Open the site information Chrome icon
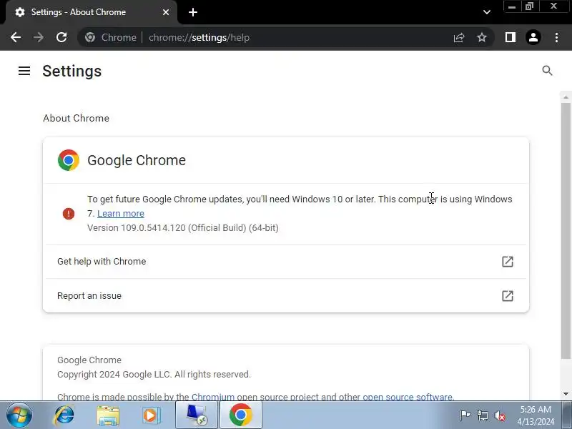This screenshot has height=429, width=572. (x=90, y=37)
